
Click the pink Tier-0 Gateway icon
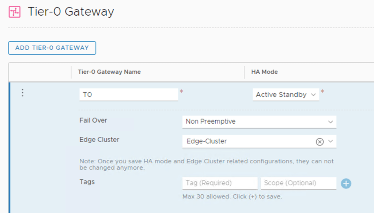point(15,12)
